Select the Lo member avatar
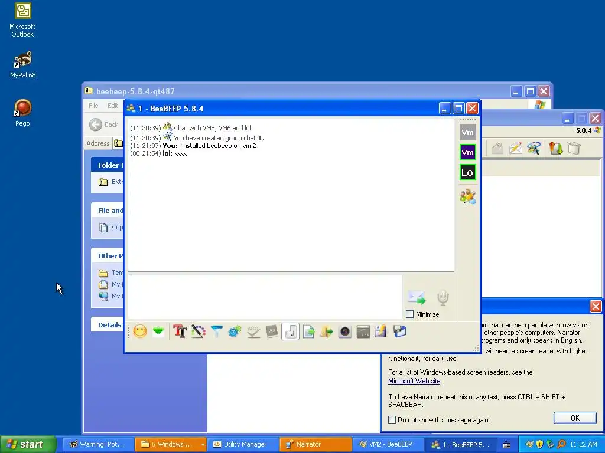The height and width of the screenshot is (453, 605). pos(468,172)
